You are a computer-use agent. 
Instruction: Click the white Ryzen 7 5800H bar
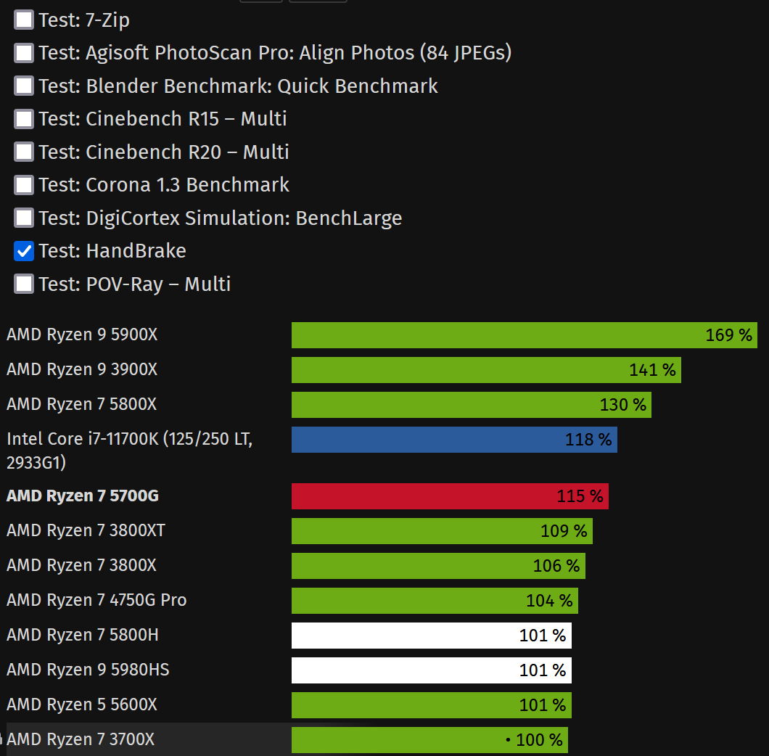click(431, 636)
